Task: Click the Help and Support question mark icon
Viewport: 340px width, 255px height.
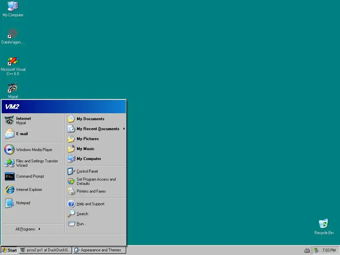Action: [71, 204]
